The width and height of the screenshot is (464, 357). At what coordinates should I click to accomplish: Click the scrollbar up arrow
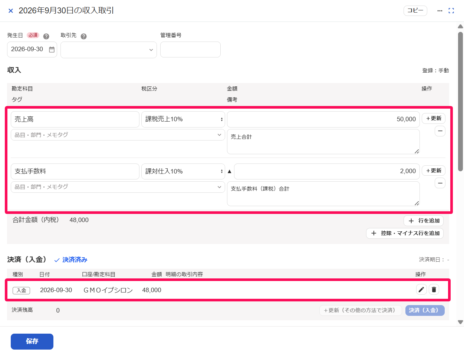460,26
